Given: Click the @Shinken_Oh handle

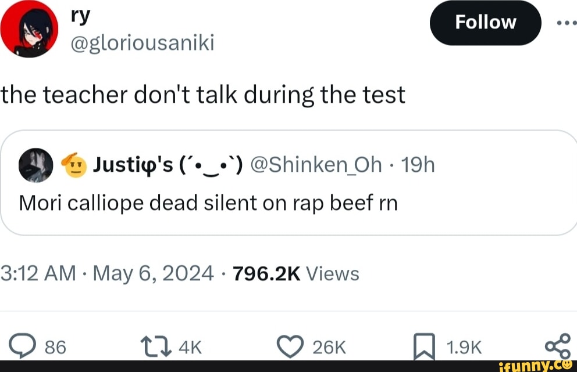Looking at the screenshot, I should pyautogui.click(x=317, y=166).
